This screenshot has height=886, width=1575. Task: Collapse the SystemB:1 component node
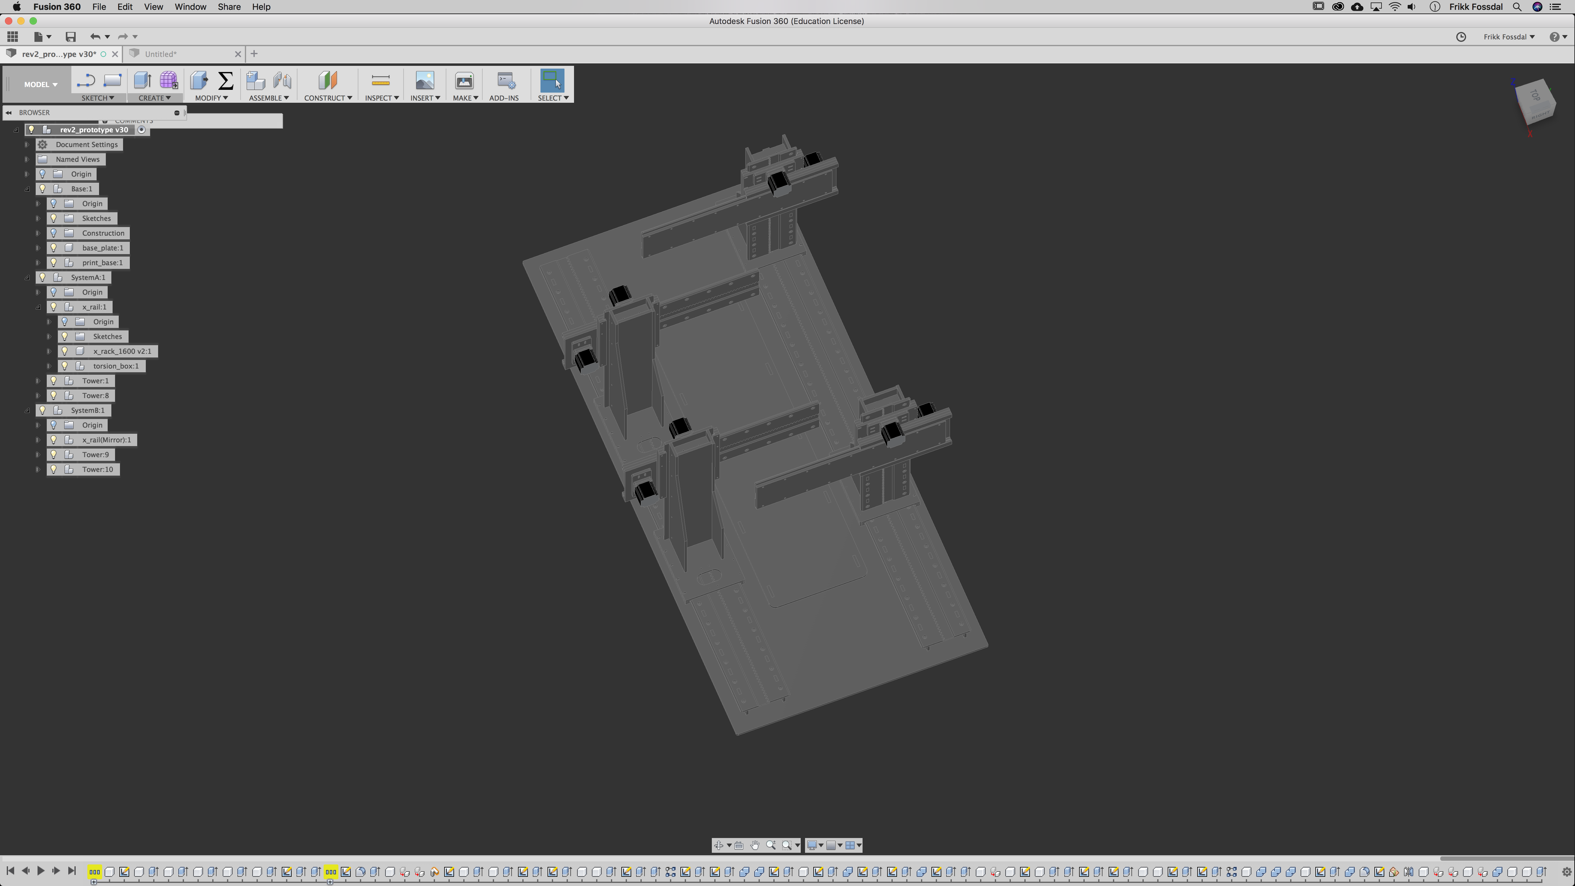coord(27,410)
